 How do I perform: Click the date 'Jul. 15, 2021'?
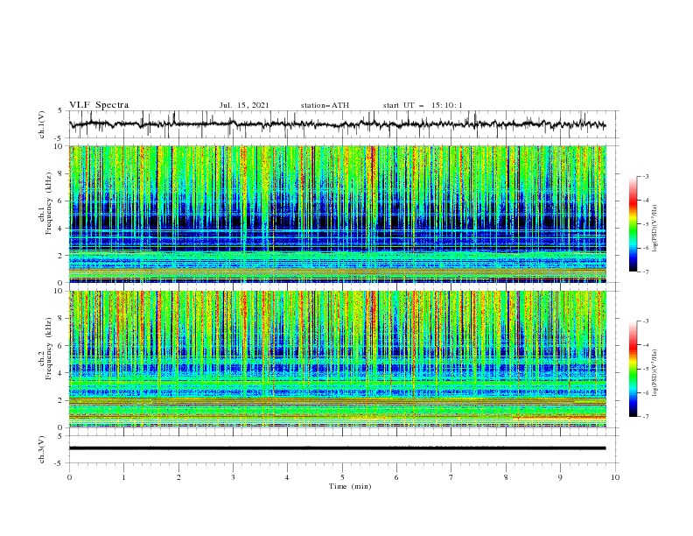(x=244, y=105)
